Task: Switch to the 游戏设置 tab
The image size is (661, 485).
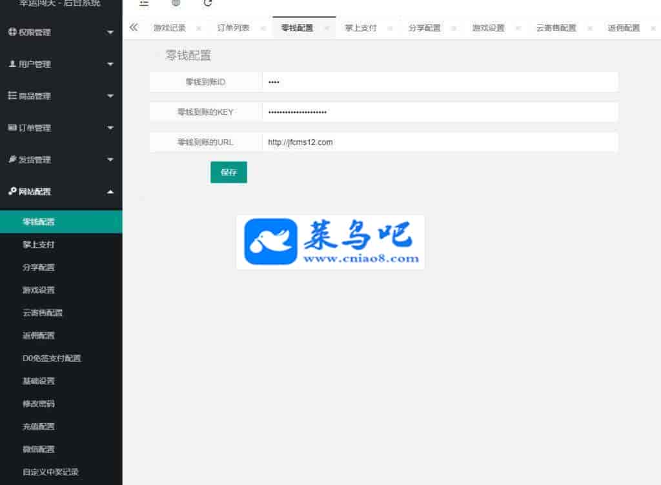Action: 488,28
